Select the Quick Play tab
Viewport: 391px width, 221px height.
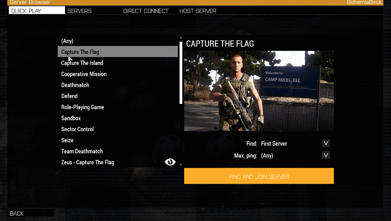coord(37,10)
